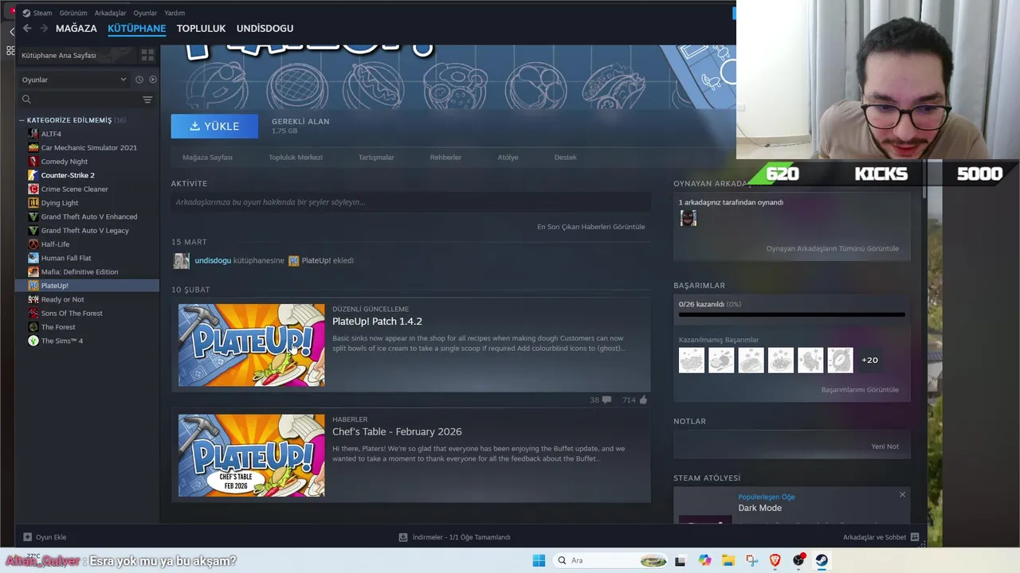Open Arkadaşlar ve Sohbet

881,537
